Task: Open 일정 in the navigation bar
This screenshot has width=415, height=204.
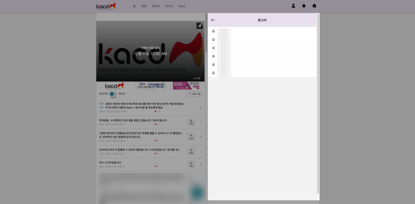Action: (144, 6)
